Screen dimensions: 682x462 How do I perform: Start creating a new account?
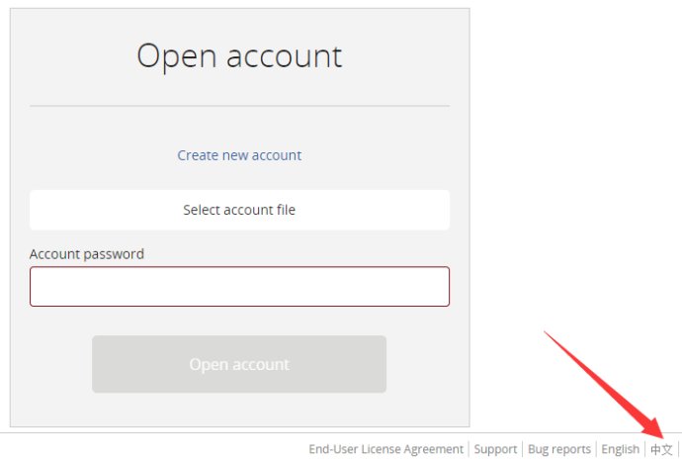239,155
